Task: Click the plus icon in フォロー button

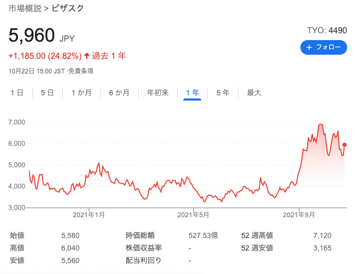Action: click(x=309, y=47)
